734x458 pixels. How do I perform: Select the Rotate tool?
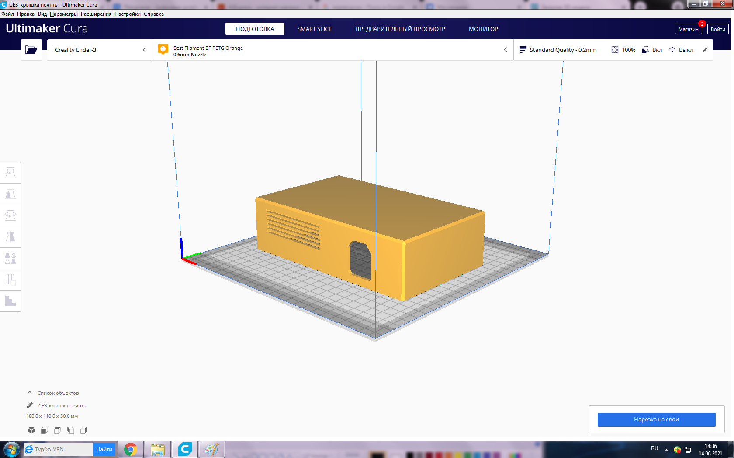tap(10, 215)
